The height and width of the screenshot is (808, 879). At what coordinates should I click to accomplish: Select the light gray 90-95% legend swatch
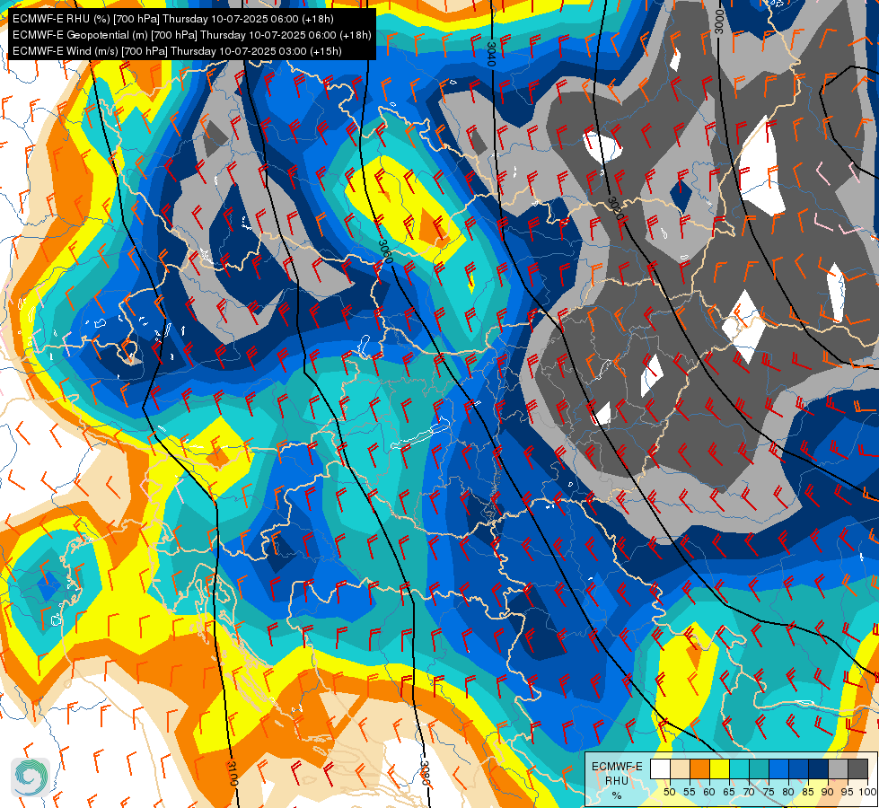tap(838, 768)
